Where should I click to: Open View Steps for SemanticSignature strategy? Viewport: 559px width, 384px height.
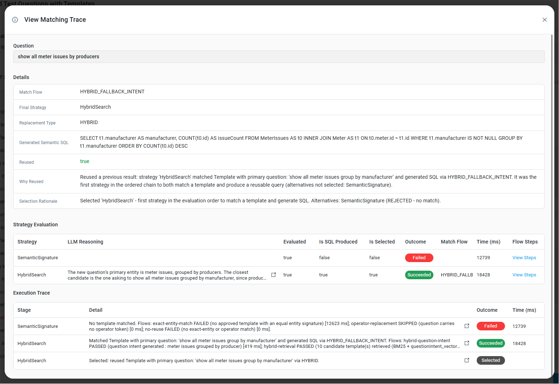pyautogui.click(x=524, y=258)
